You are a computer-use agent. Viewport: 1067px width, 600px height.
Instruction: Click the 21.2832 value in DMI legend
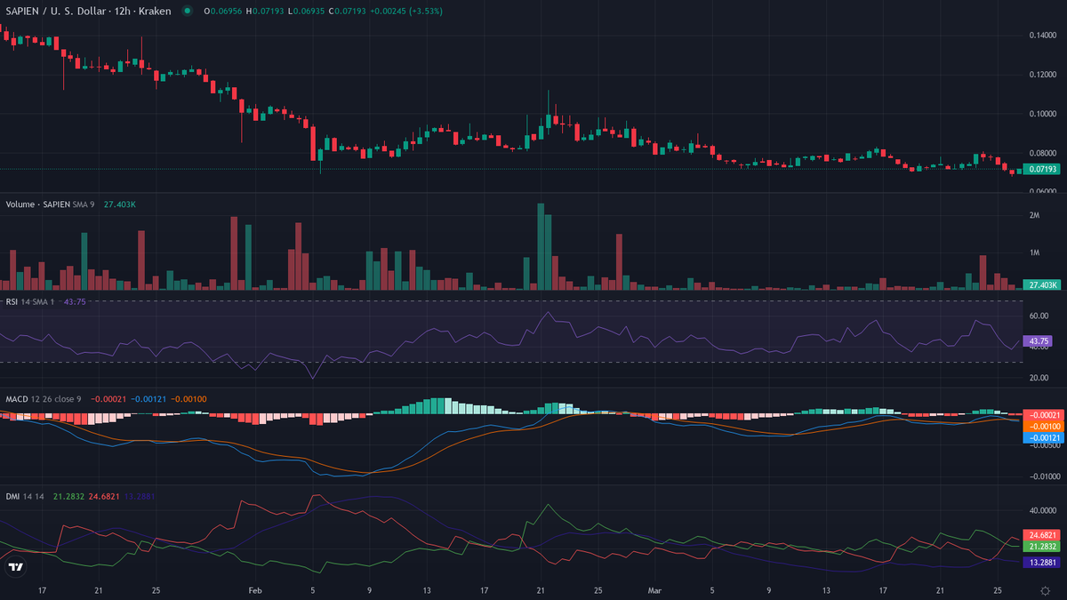pos(68,497)
